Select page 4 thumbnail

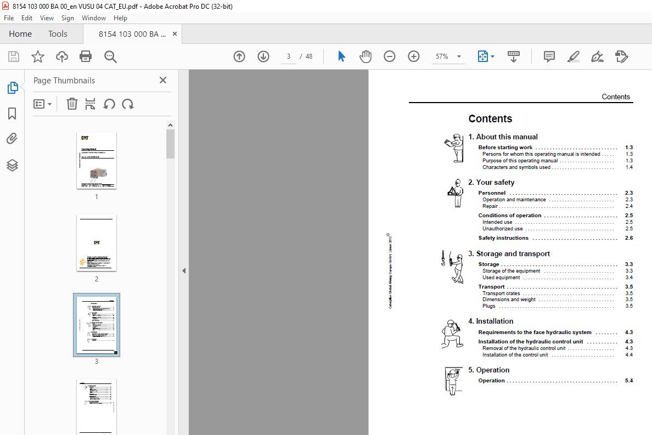97,406
